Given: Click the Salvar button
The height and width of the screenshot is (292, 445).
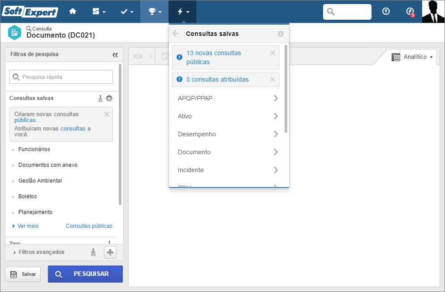Looking at the screenshot, I should [23, 274].
